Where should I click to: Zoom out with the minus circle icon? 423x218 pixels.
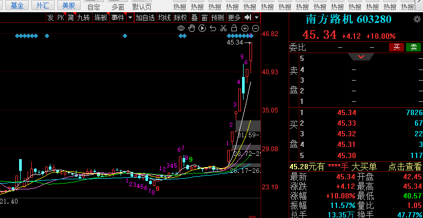255,28
